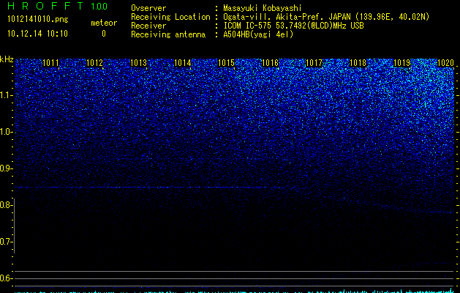Click the HROFFT 1.0.0 title text
460x293 pixels.
57,6
